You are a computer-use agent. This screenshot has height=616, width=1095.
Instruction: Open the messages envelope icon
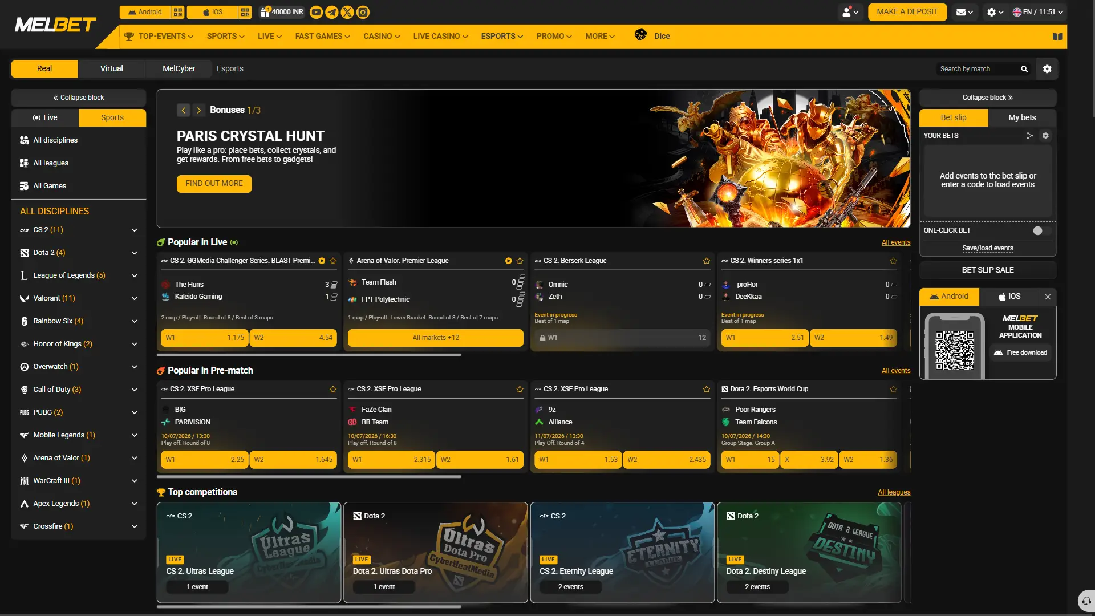coord(964,12)
